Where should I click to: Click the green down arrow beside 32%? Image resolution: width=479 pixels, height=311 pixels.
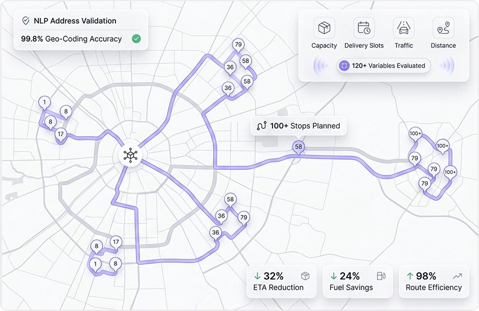point(257,276)
